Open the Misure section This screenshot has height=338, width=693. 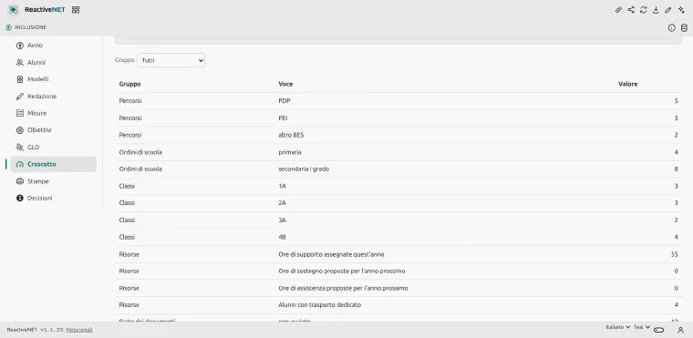pos(54,113)
